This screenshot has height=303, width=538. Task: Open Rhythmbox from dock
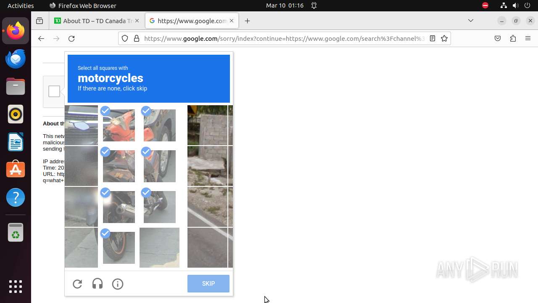click(x=16, y=114)
